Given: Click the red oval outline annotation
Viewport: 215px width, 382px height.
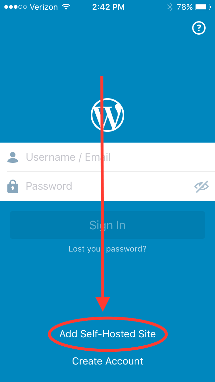Looking at the screenshot, I should (x=107, y=334).
